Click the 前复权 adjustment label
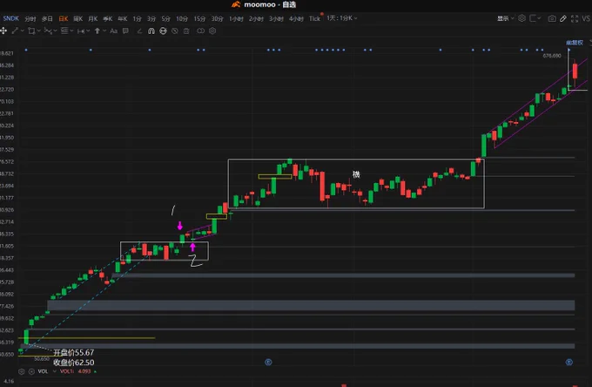The height and width of the screenshot is (387, 592). pyautogui.click(x=575, y=43)
